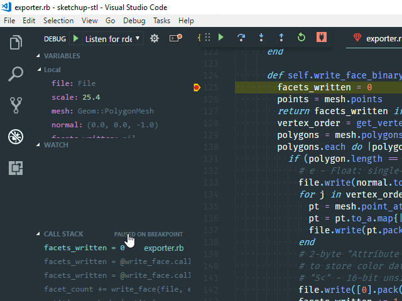Restart the debug session
402x301 pixels.
pos(301,38)
